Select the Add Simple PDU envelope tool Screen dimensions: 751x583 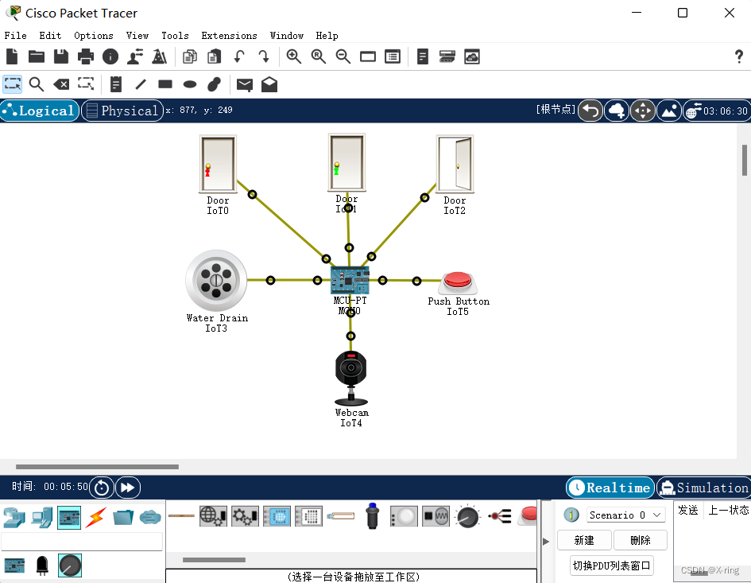point(244,84)
